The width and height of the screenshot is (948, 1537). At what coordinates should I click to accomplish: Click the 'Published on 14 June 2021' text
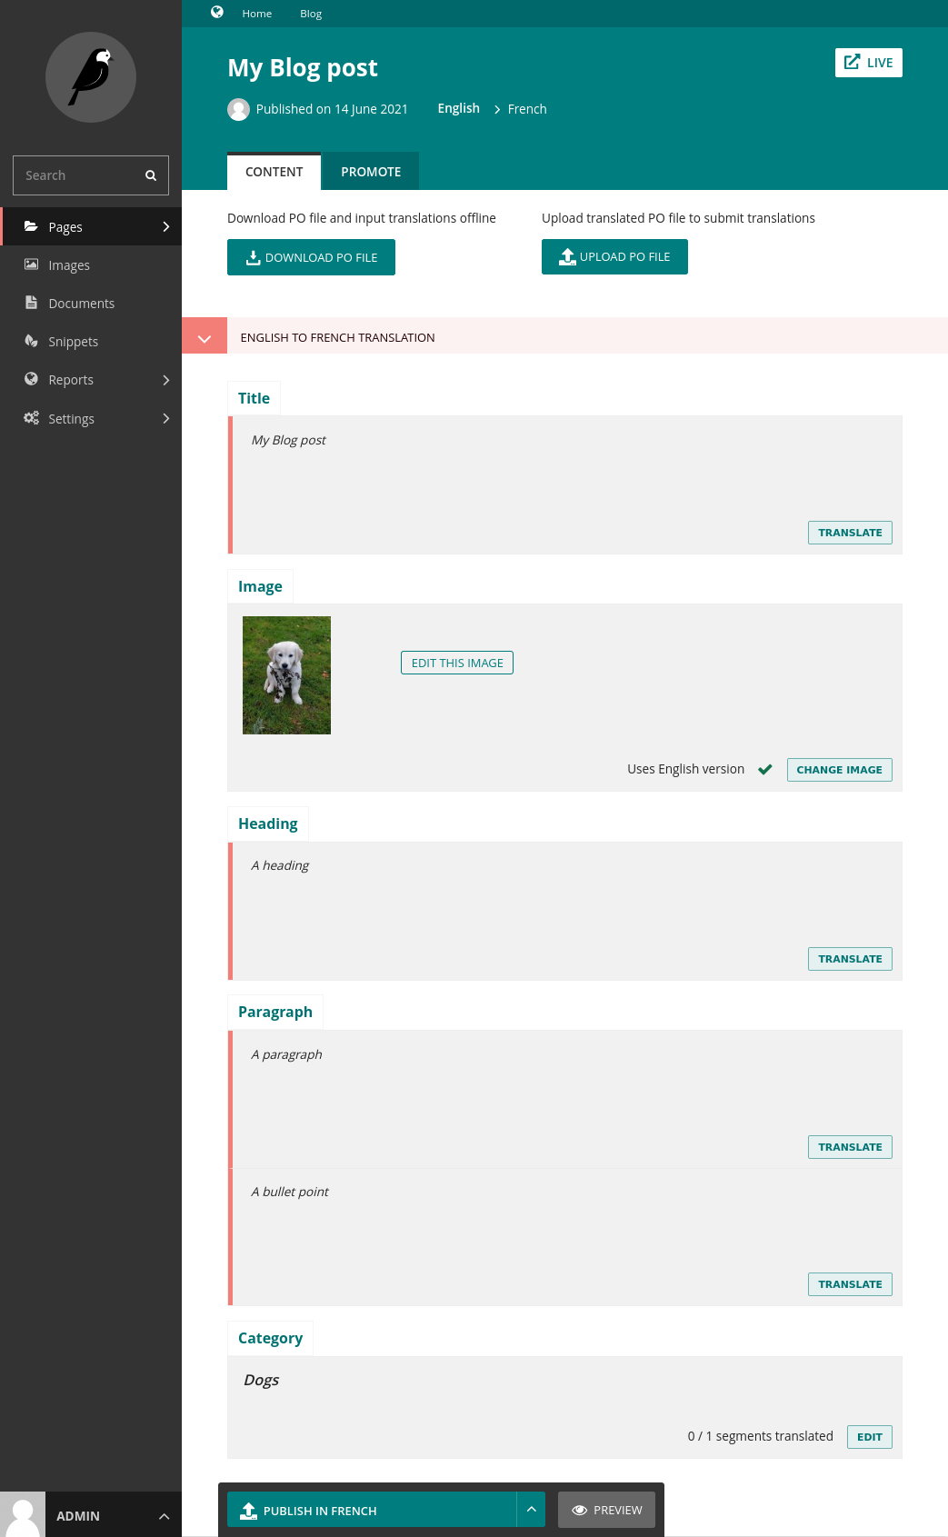click(332, 109)
